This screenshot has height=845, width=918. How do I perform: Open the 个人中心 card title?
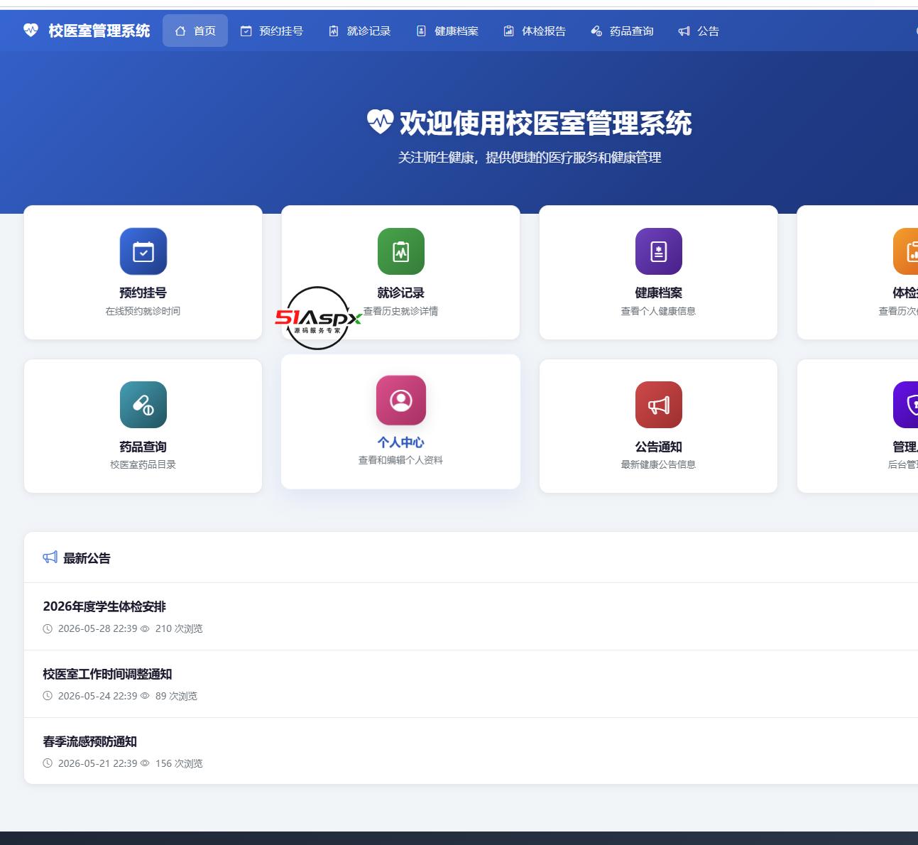[x=401, y=442]
